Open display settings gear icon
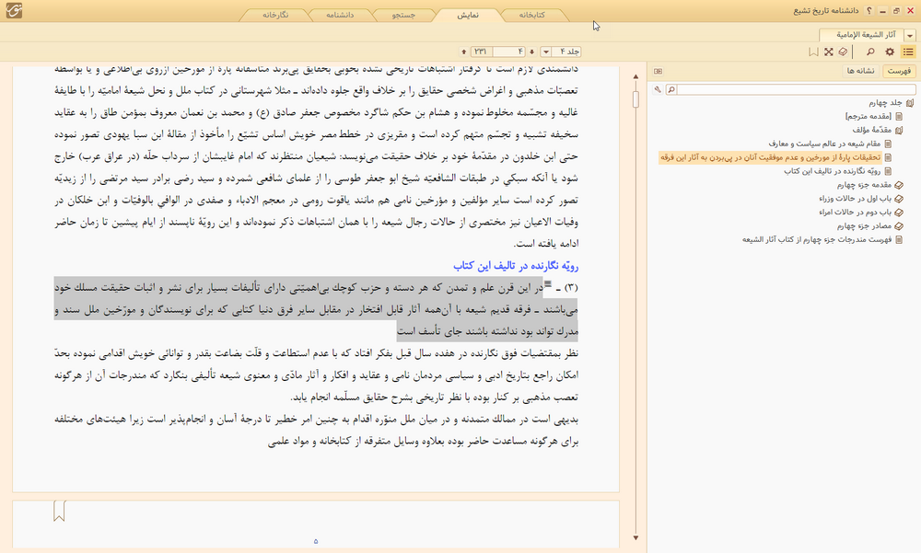Viewport: 921px width, 553px height. (890, 52)
